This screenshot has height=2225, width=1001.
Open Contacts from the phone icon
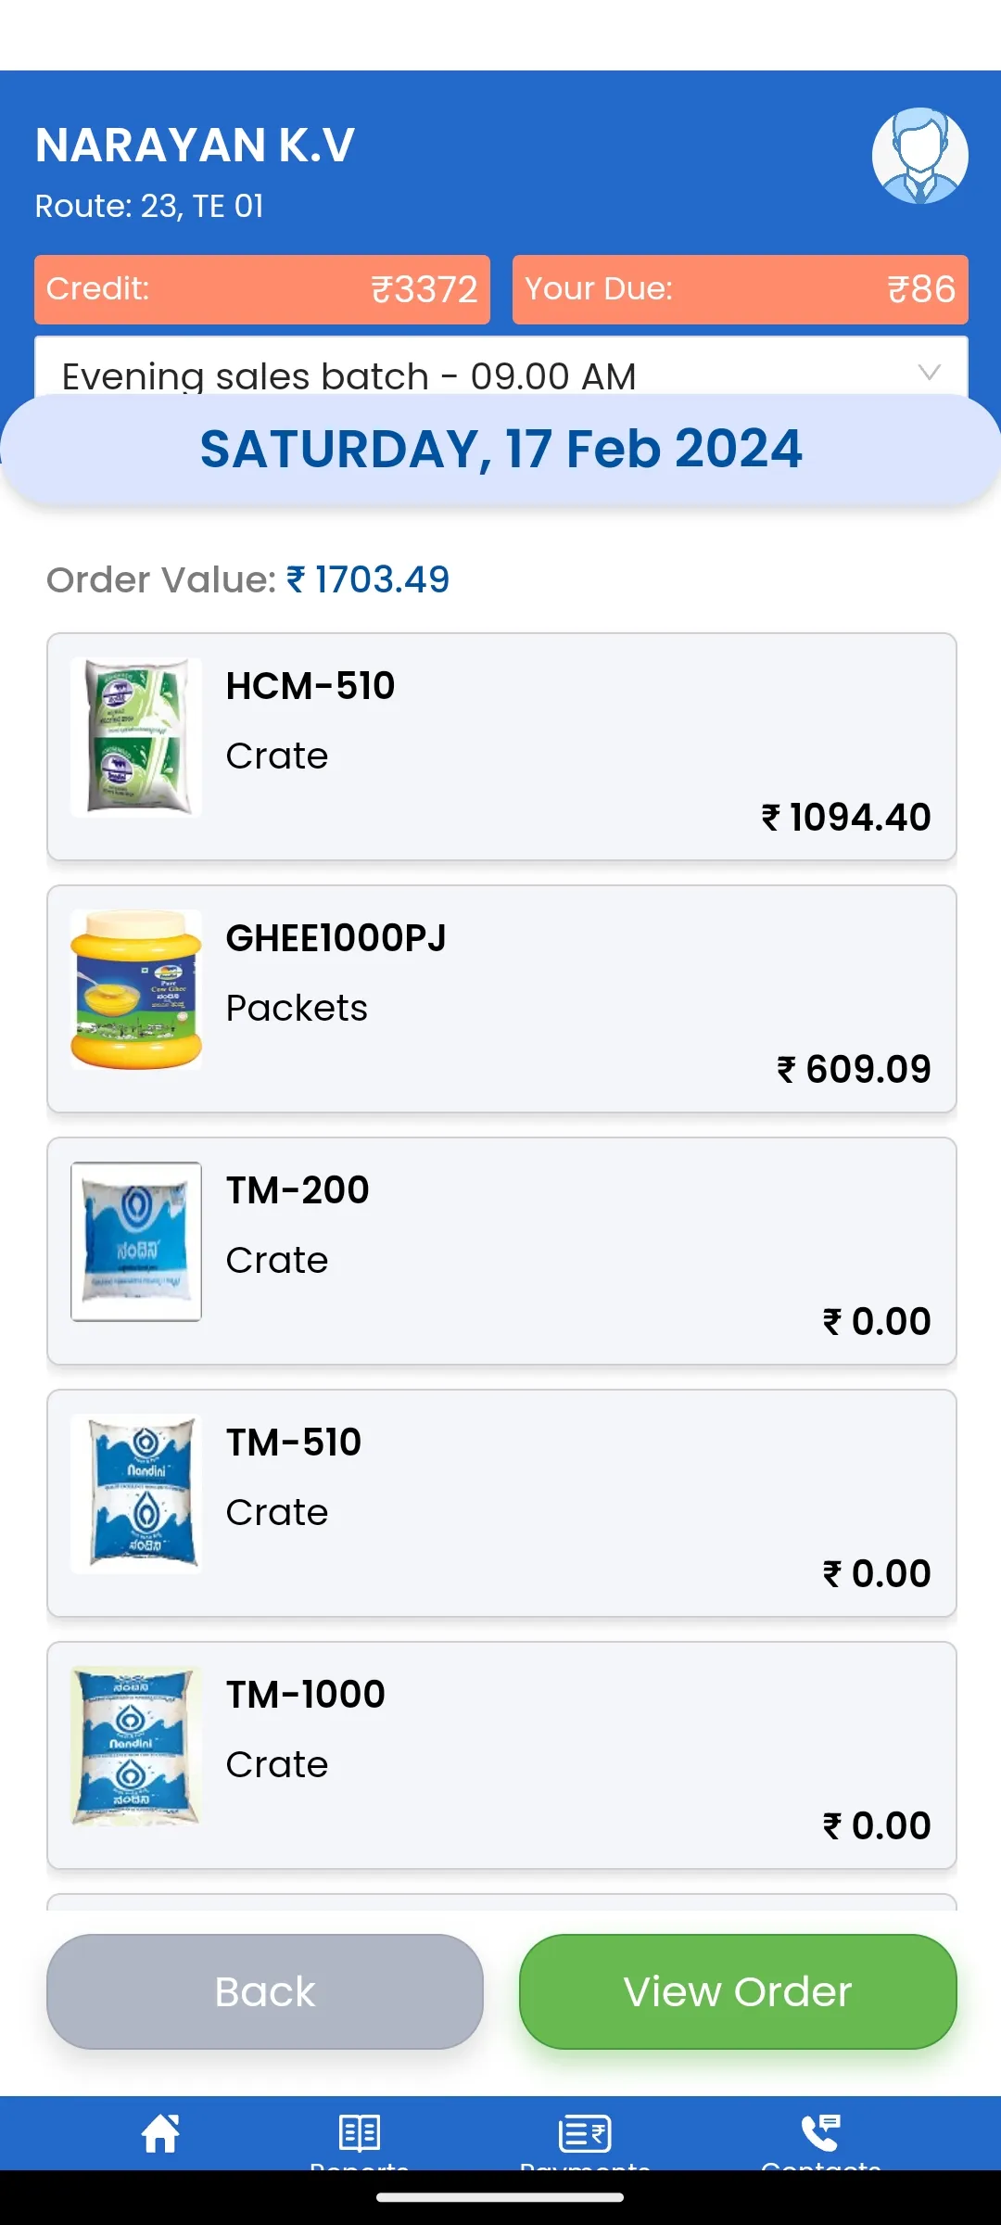tap(820, 2132)
